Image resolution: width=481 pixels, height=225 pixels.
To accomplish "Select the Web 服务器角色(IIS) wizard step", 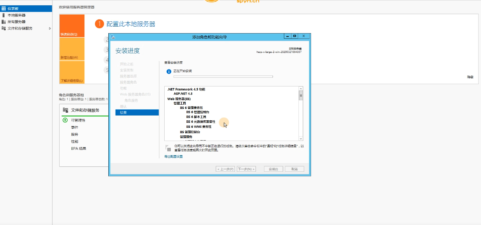I will 135,94.
